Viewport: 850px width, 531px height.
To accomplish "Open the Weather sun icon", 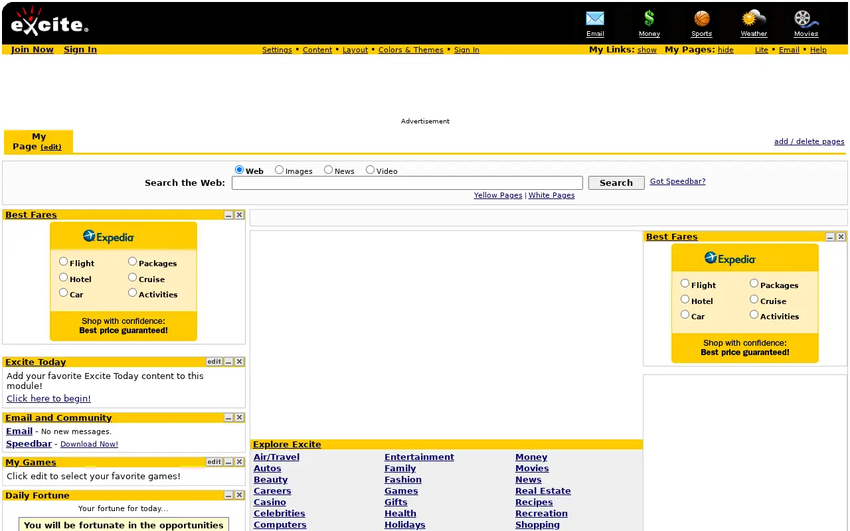I will [x=754, y=19].
